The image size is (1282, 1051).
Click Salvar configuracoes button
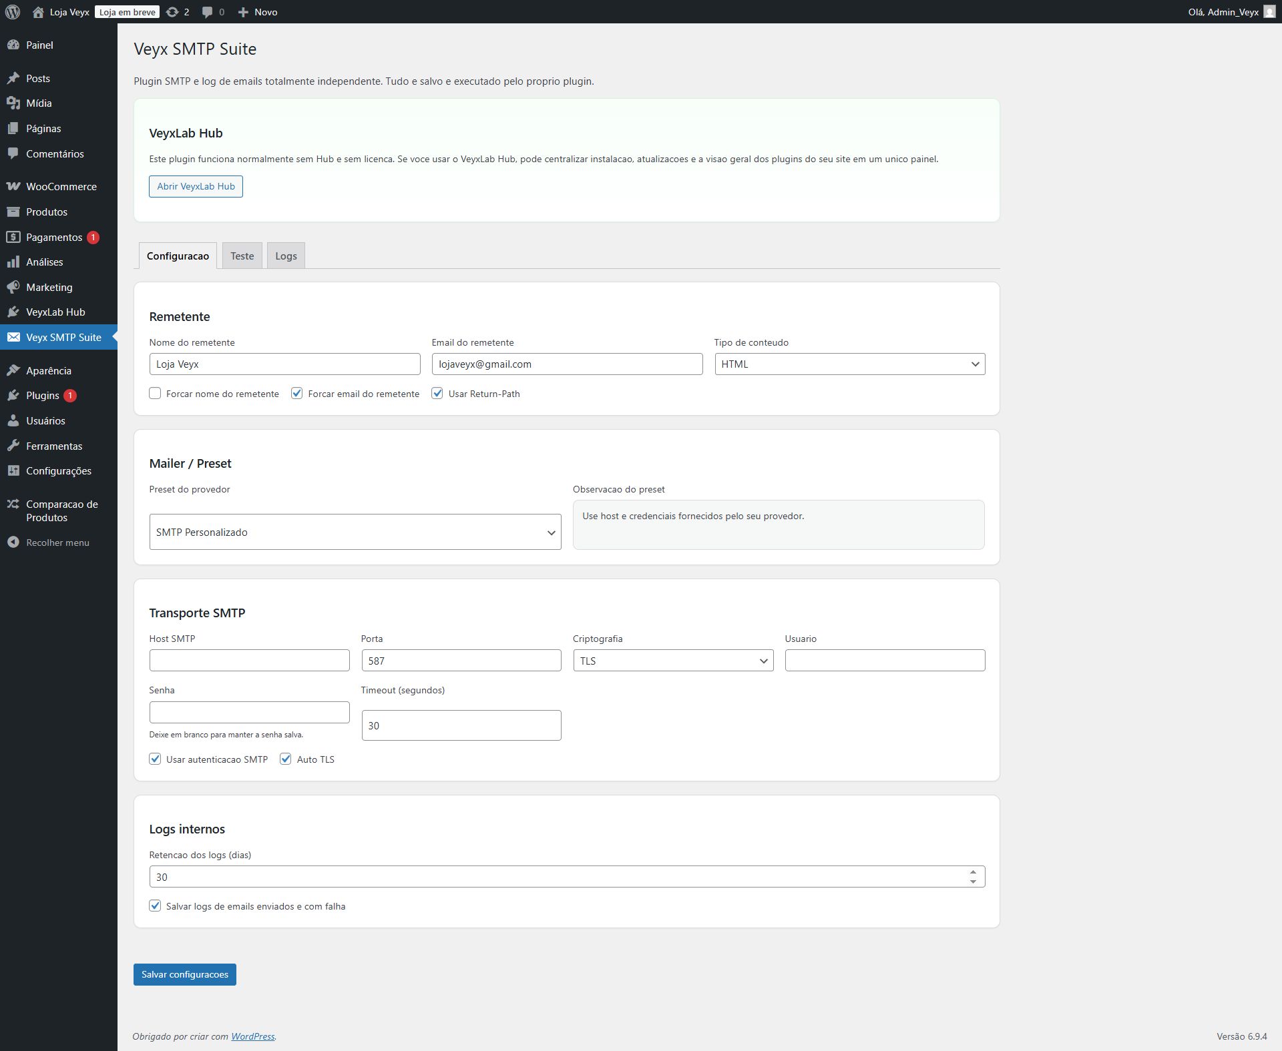point(184,974)
